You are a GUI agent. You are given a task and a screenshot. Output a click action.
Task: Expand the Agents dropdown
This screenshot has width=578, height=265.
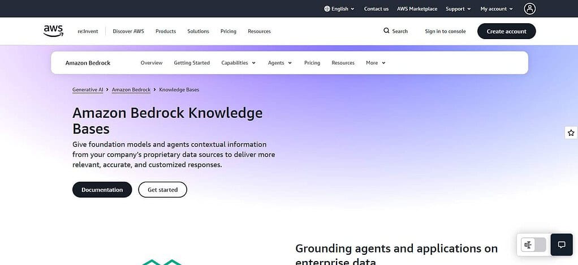click(x=280, y=63)
